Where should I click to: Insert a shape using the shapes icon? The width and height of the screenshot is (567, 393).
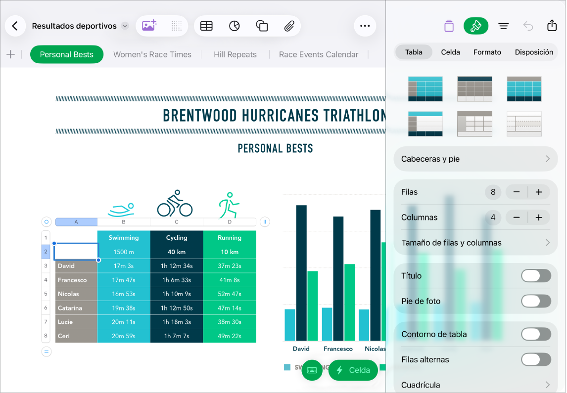tap(262, 26)
